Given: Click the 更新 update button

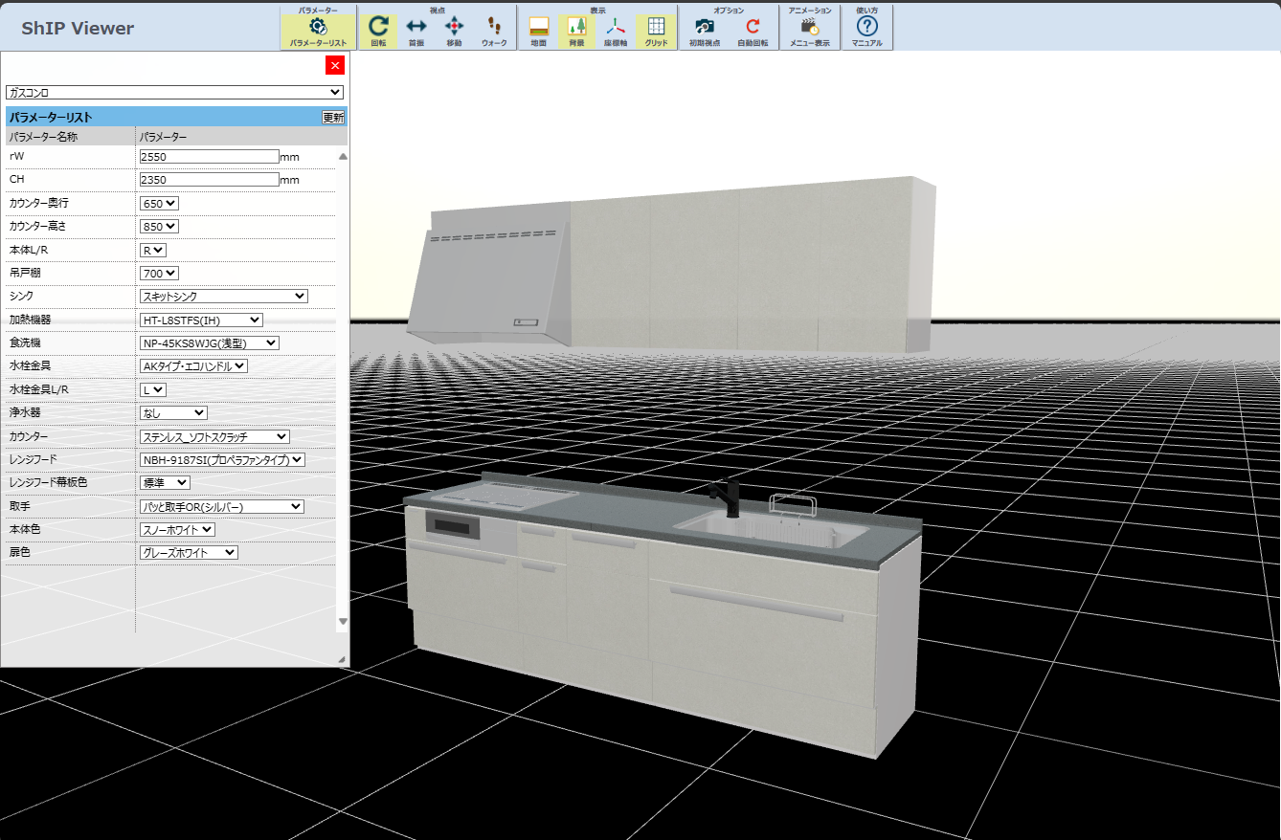Looking at the screenshot, I should 333,118.
